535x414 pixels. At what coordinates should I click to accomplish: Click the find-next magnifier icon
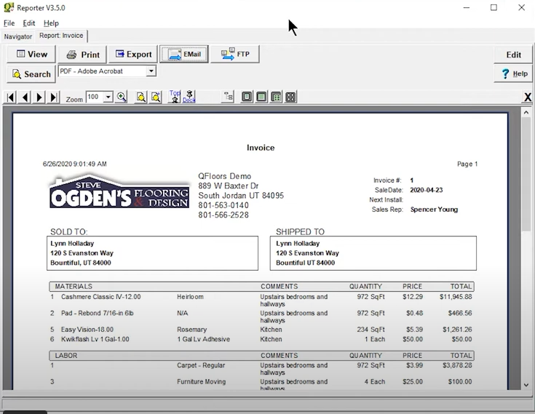pyautogui.click(x=156, y=97)
